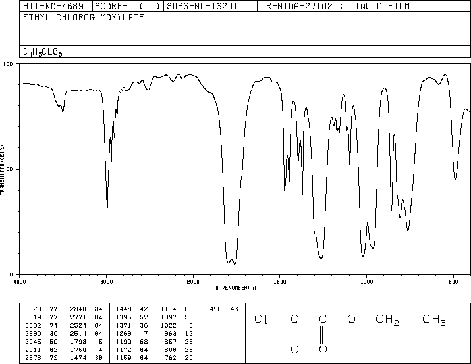The height and width of the screenshot is (364, 471).
Task: Click transmittance '12' beside peak 963
Action: [188, 333]
